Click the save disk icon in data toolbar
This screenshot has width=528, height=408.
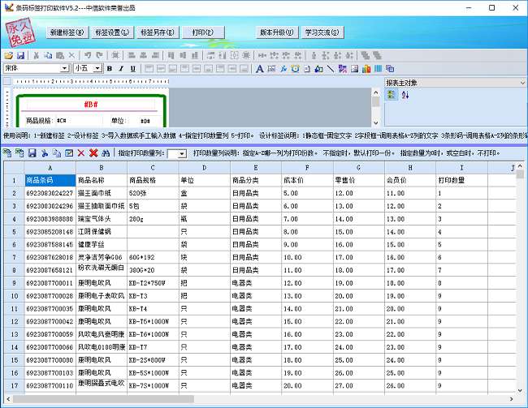32,153
